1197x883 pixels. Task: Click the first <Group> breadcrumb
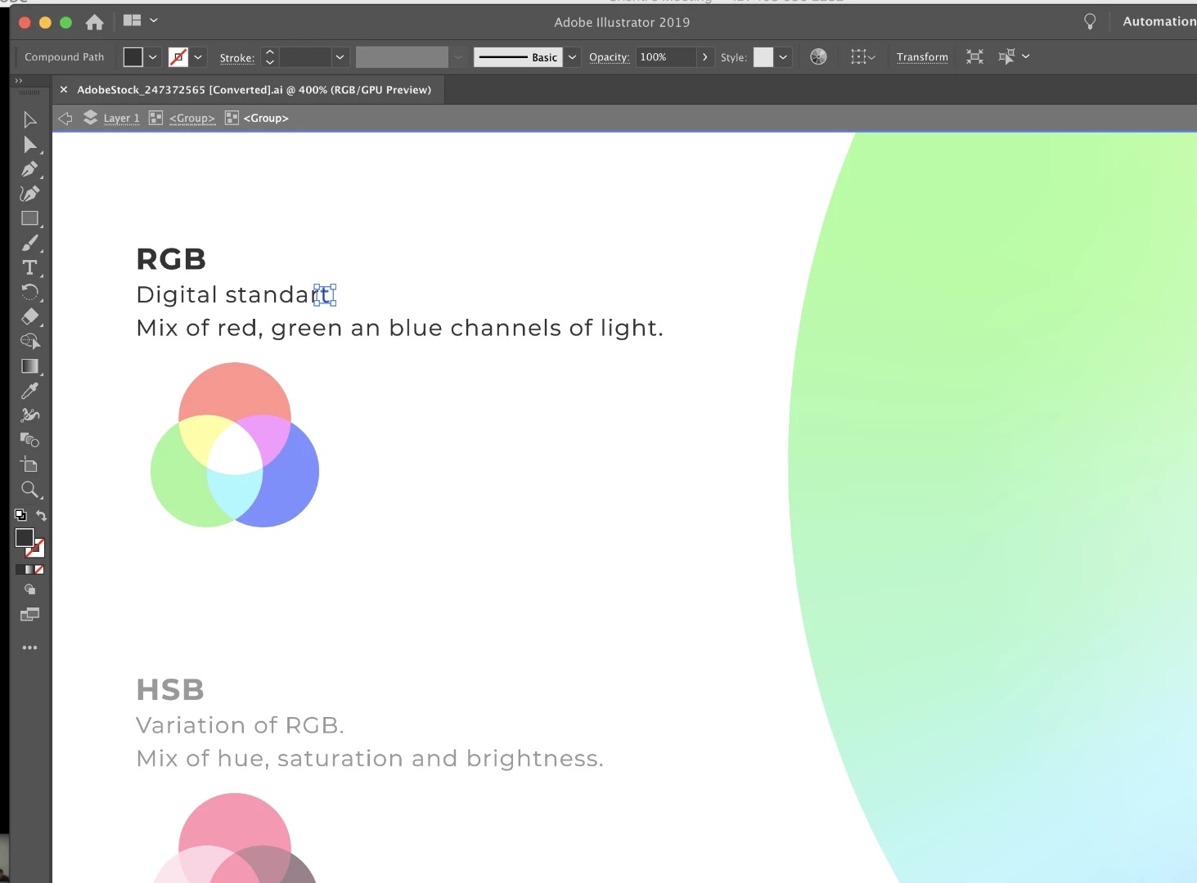(192, 119)
